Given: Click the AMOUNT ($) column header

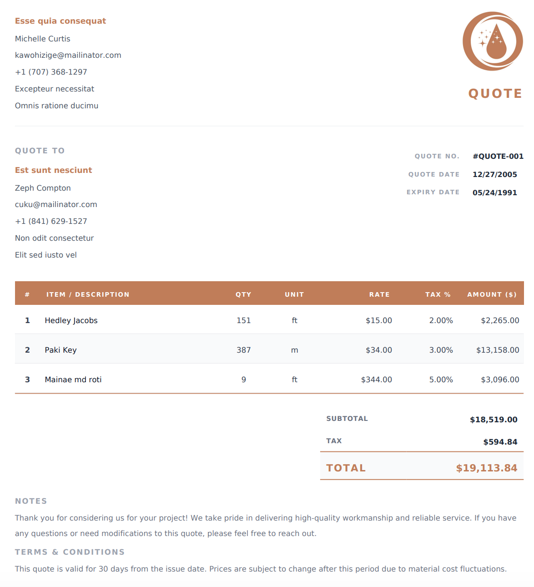Looking at the screenshot, I should point(492,294).
